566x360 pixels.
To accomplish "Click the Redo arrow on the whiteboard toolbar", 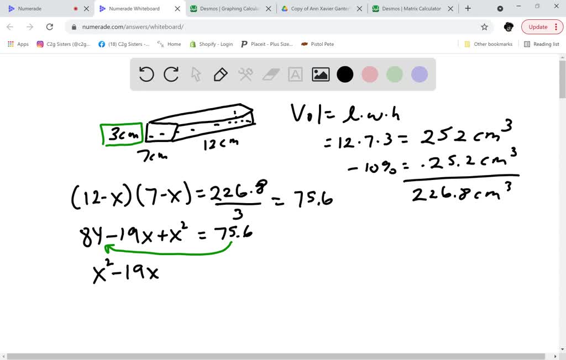I will [171, 74].
